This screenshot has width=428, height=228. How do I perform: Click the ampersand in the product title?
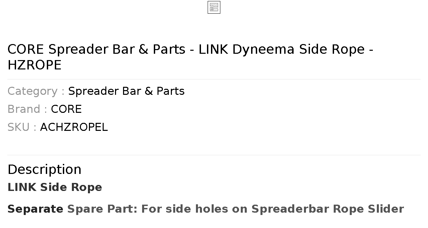(x=143, y=49)
